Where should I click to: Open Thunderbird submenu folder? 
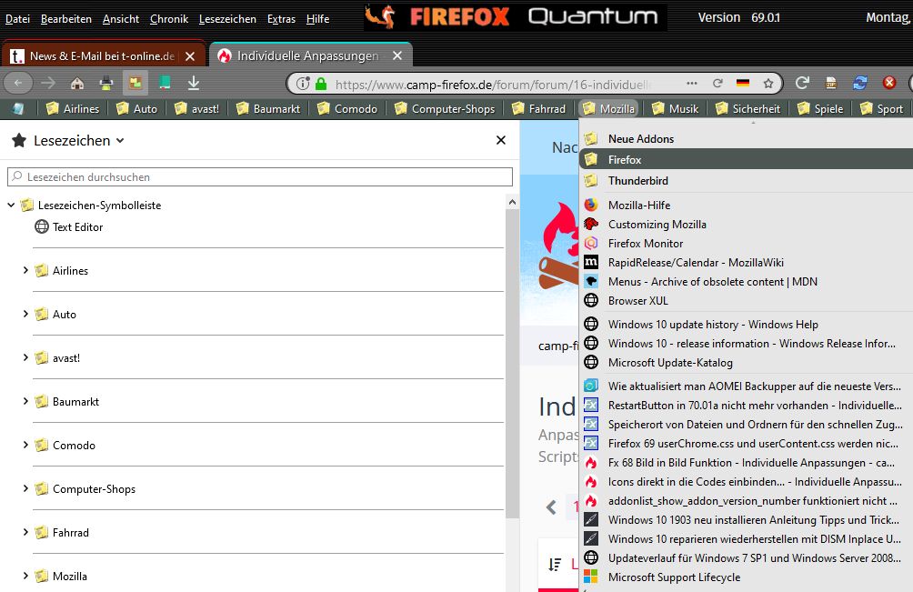[747, 180]
